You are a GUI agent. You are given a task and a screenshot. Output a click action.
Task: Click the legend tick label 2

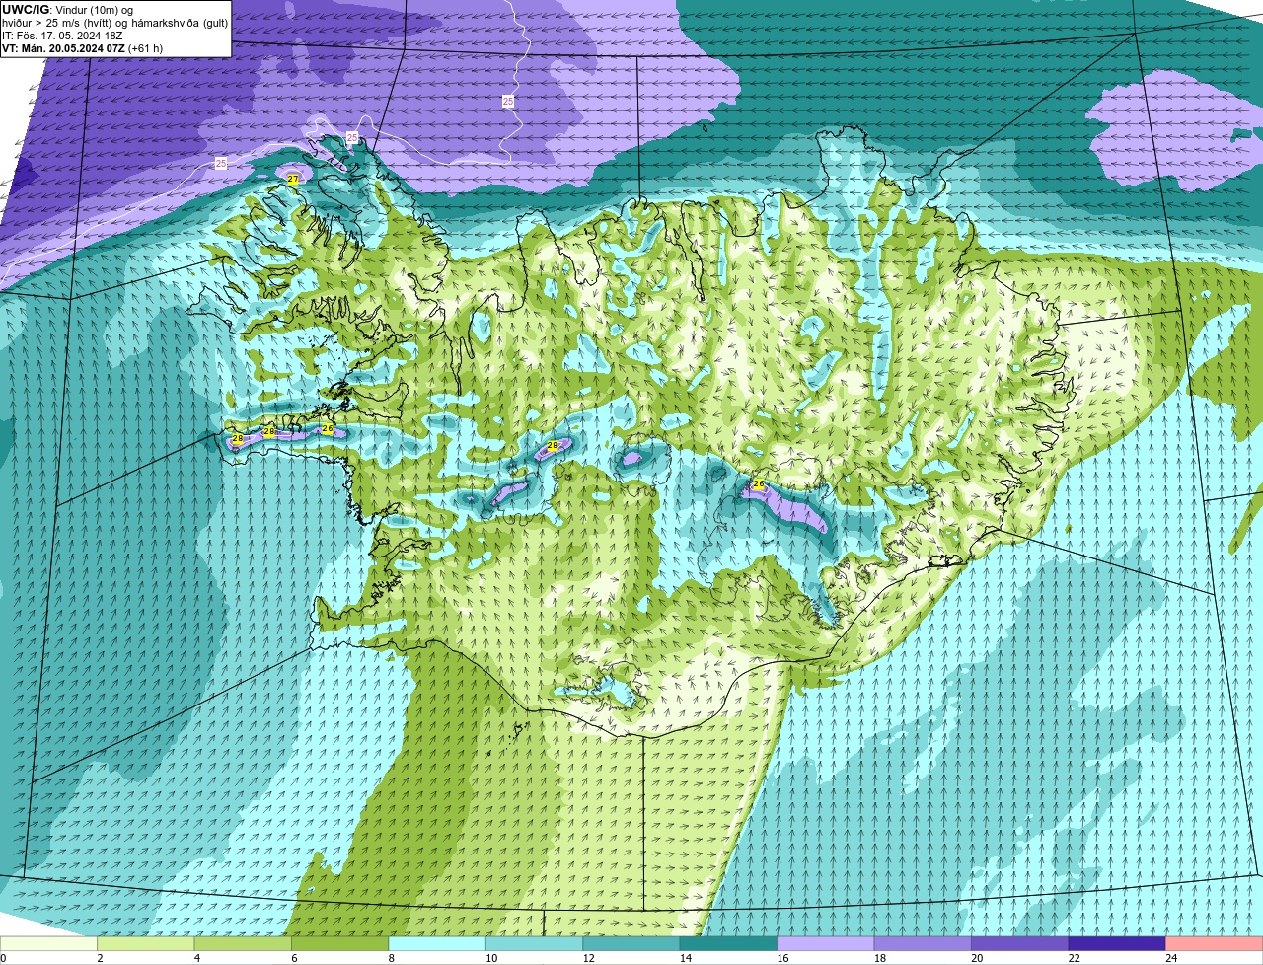(100, 958)
